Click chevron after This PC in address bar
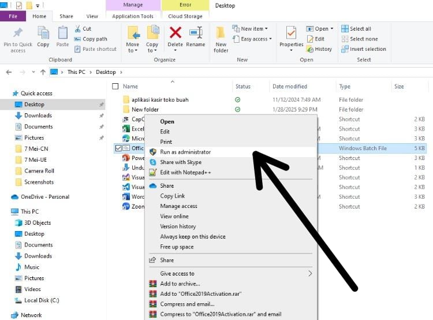Screen dimensions: 433x320 coord(91,72)
